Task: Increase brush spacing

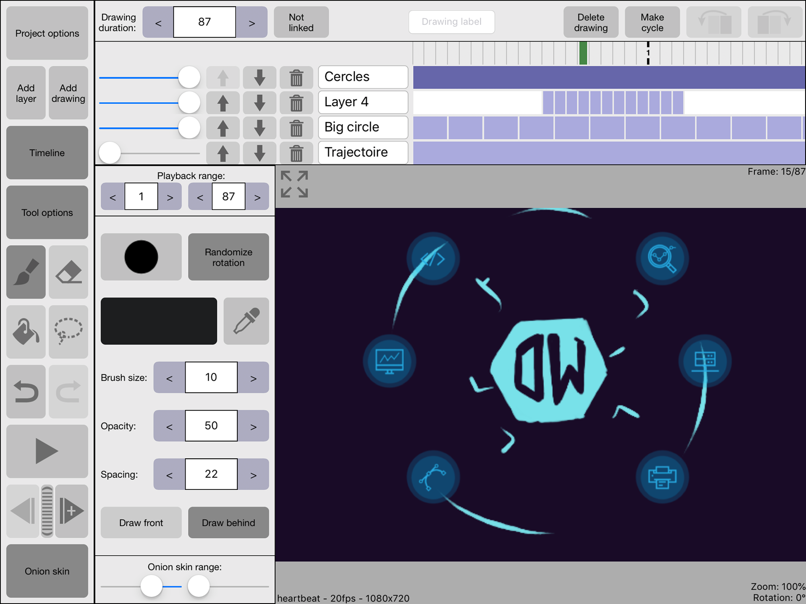Action: click(253, 474)
